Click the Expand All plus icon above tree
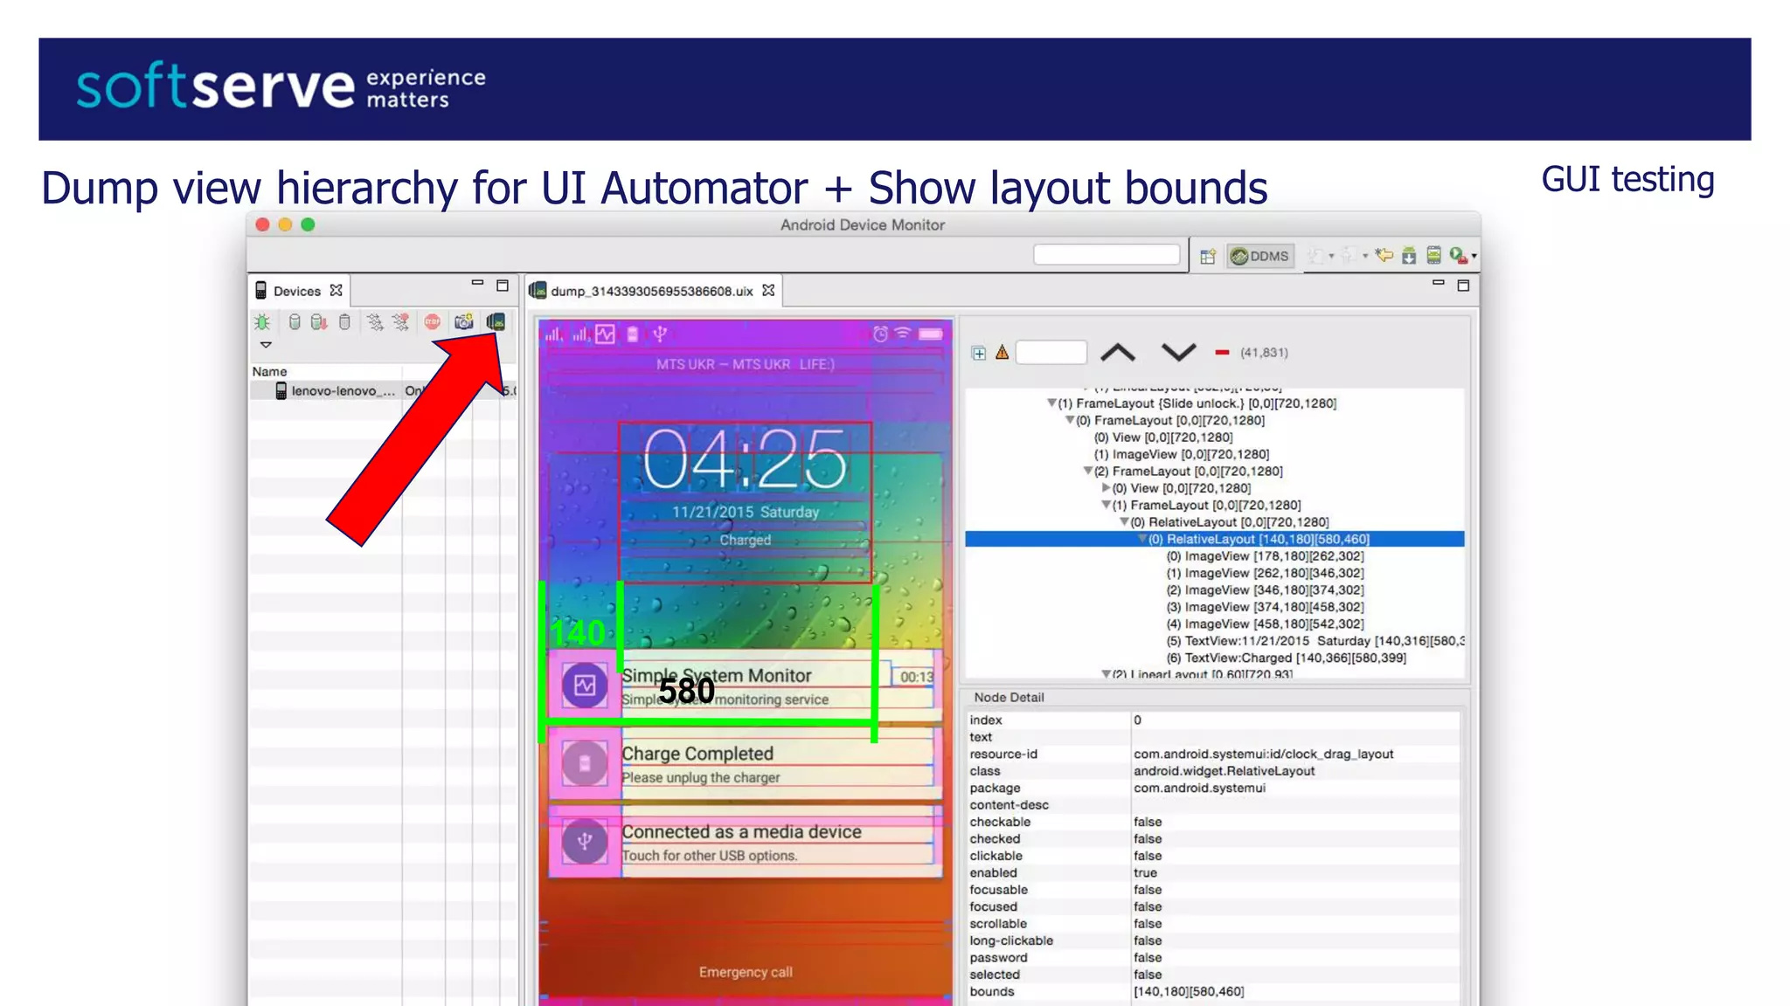1790x1006 pixels. [x=979, y=353]
